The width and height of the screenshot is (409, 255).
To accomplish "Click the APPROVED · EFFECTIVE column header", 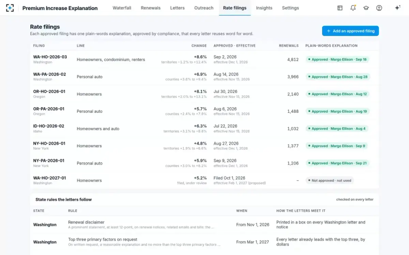I will (234, 46).
